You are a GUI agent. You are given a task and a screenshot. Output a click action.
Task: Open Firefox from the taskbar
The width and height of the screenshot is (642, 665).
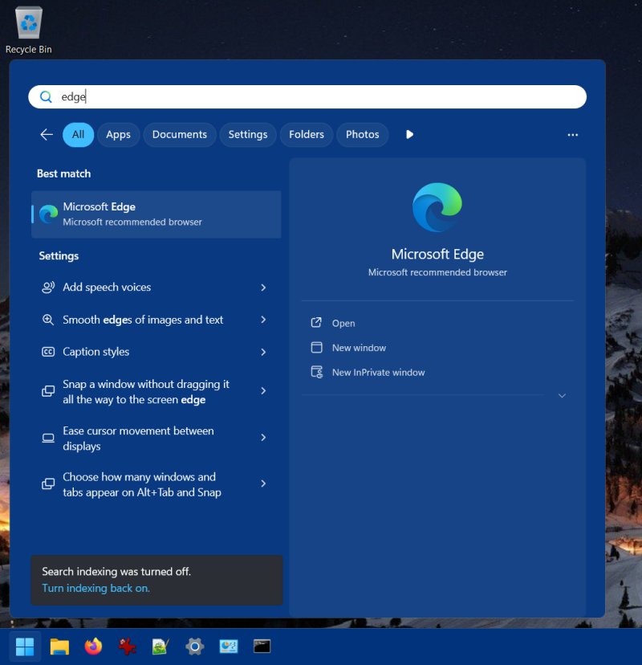93,646
